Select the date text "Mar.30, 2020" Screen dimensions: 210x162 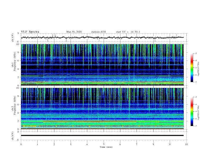click(74, 32)
